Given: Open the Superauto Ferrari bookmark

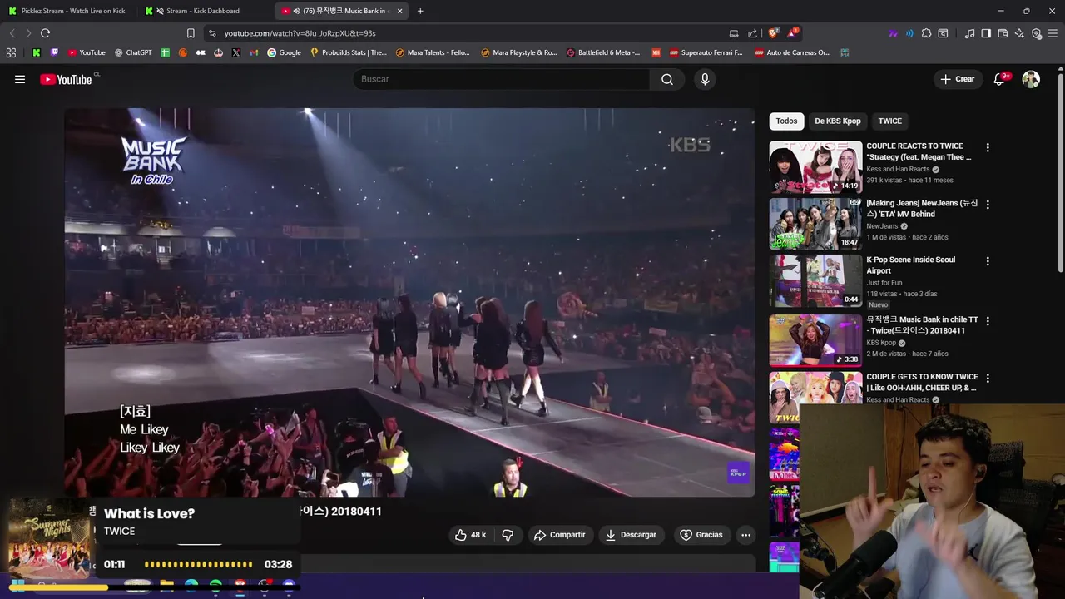Looking at the screenshot, I should coord(706,52).
